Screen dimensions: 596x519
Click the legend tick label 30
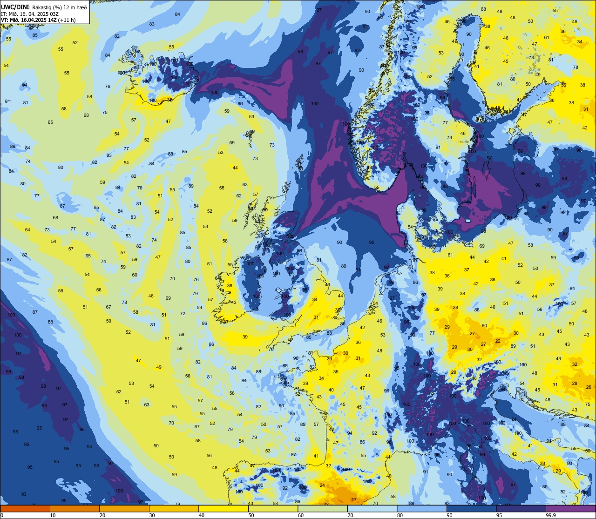152,515
